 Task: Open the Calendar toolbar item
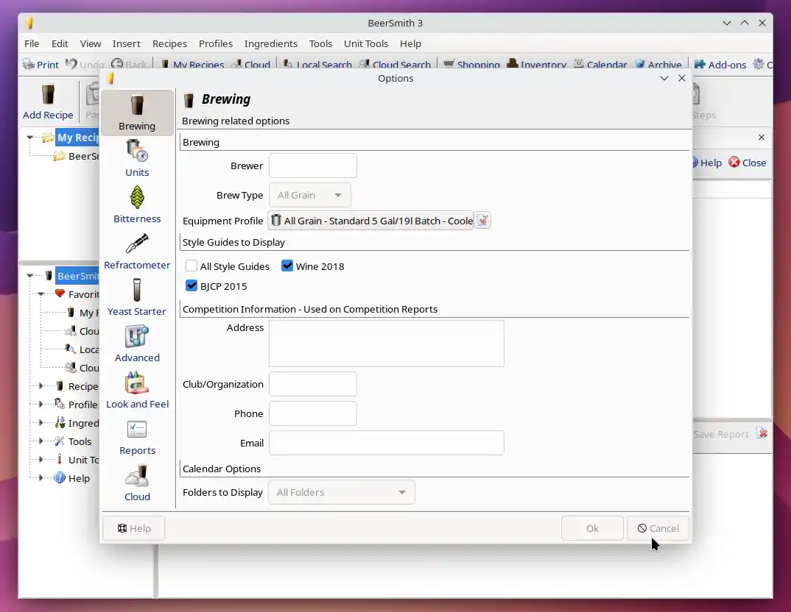600,65
